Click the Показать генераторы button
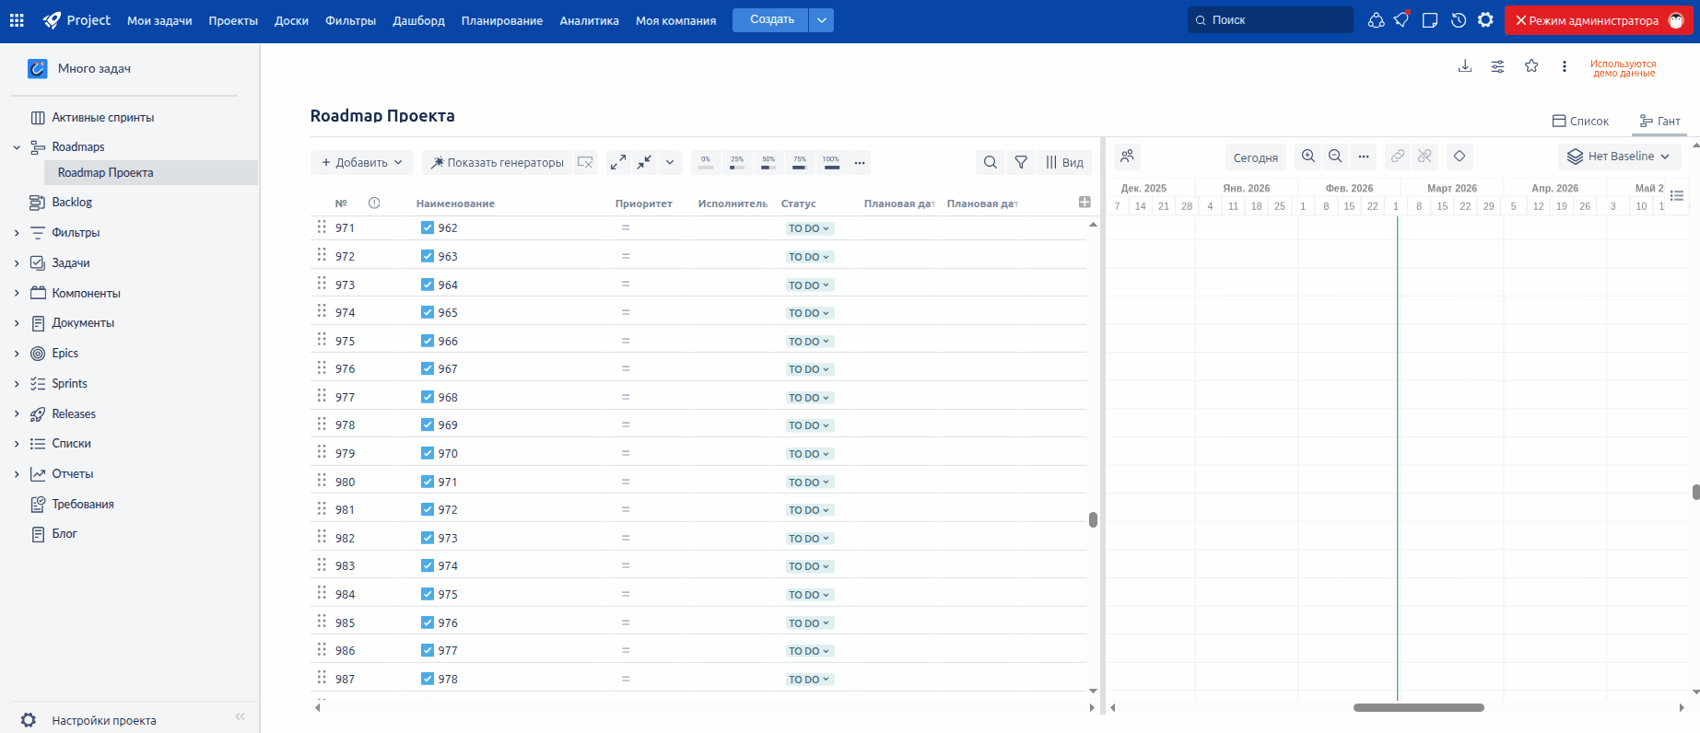Viewport: 1700px width, 733px height. click(497, 162)
